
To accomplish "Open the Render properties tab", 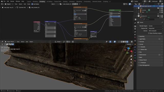I will 135,26.
